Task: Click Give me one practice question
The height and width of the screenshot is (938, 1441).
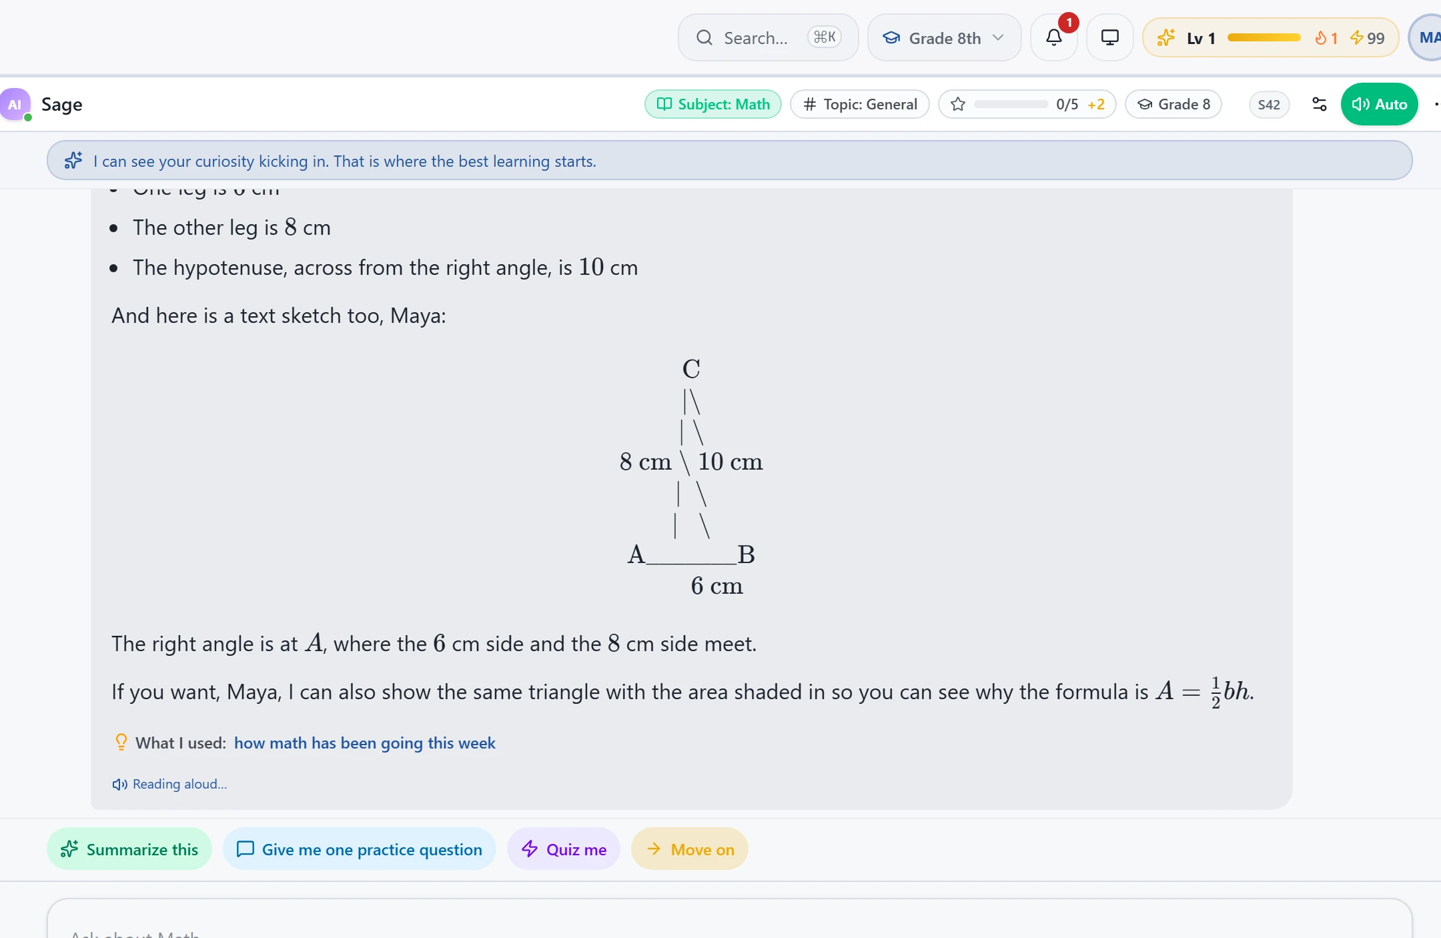Action: (x=360, y=849)
